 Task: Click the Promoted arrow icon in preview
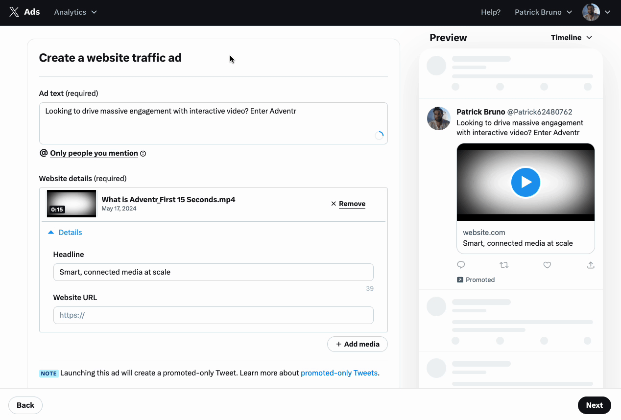460,280
